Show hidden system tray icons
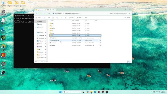 (x=151, y=92)
